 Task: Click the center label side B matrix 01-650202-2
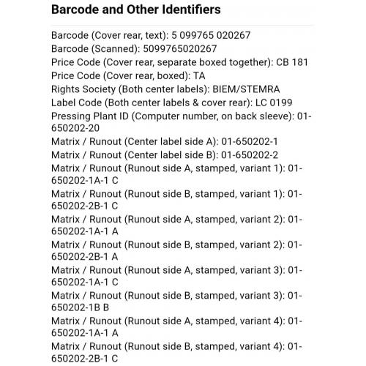coord(250,155)
